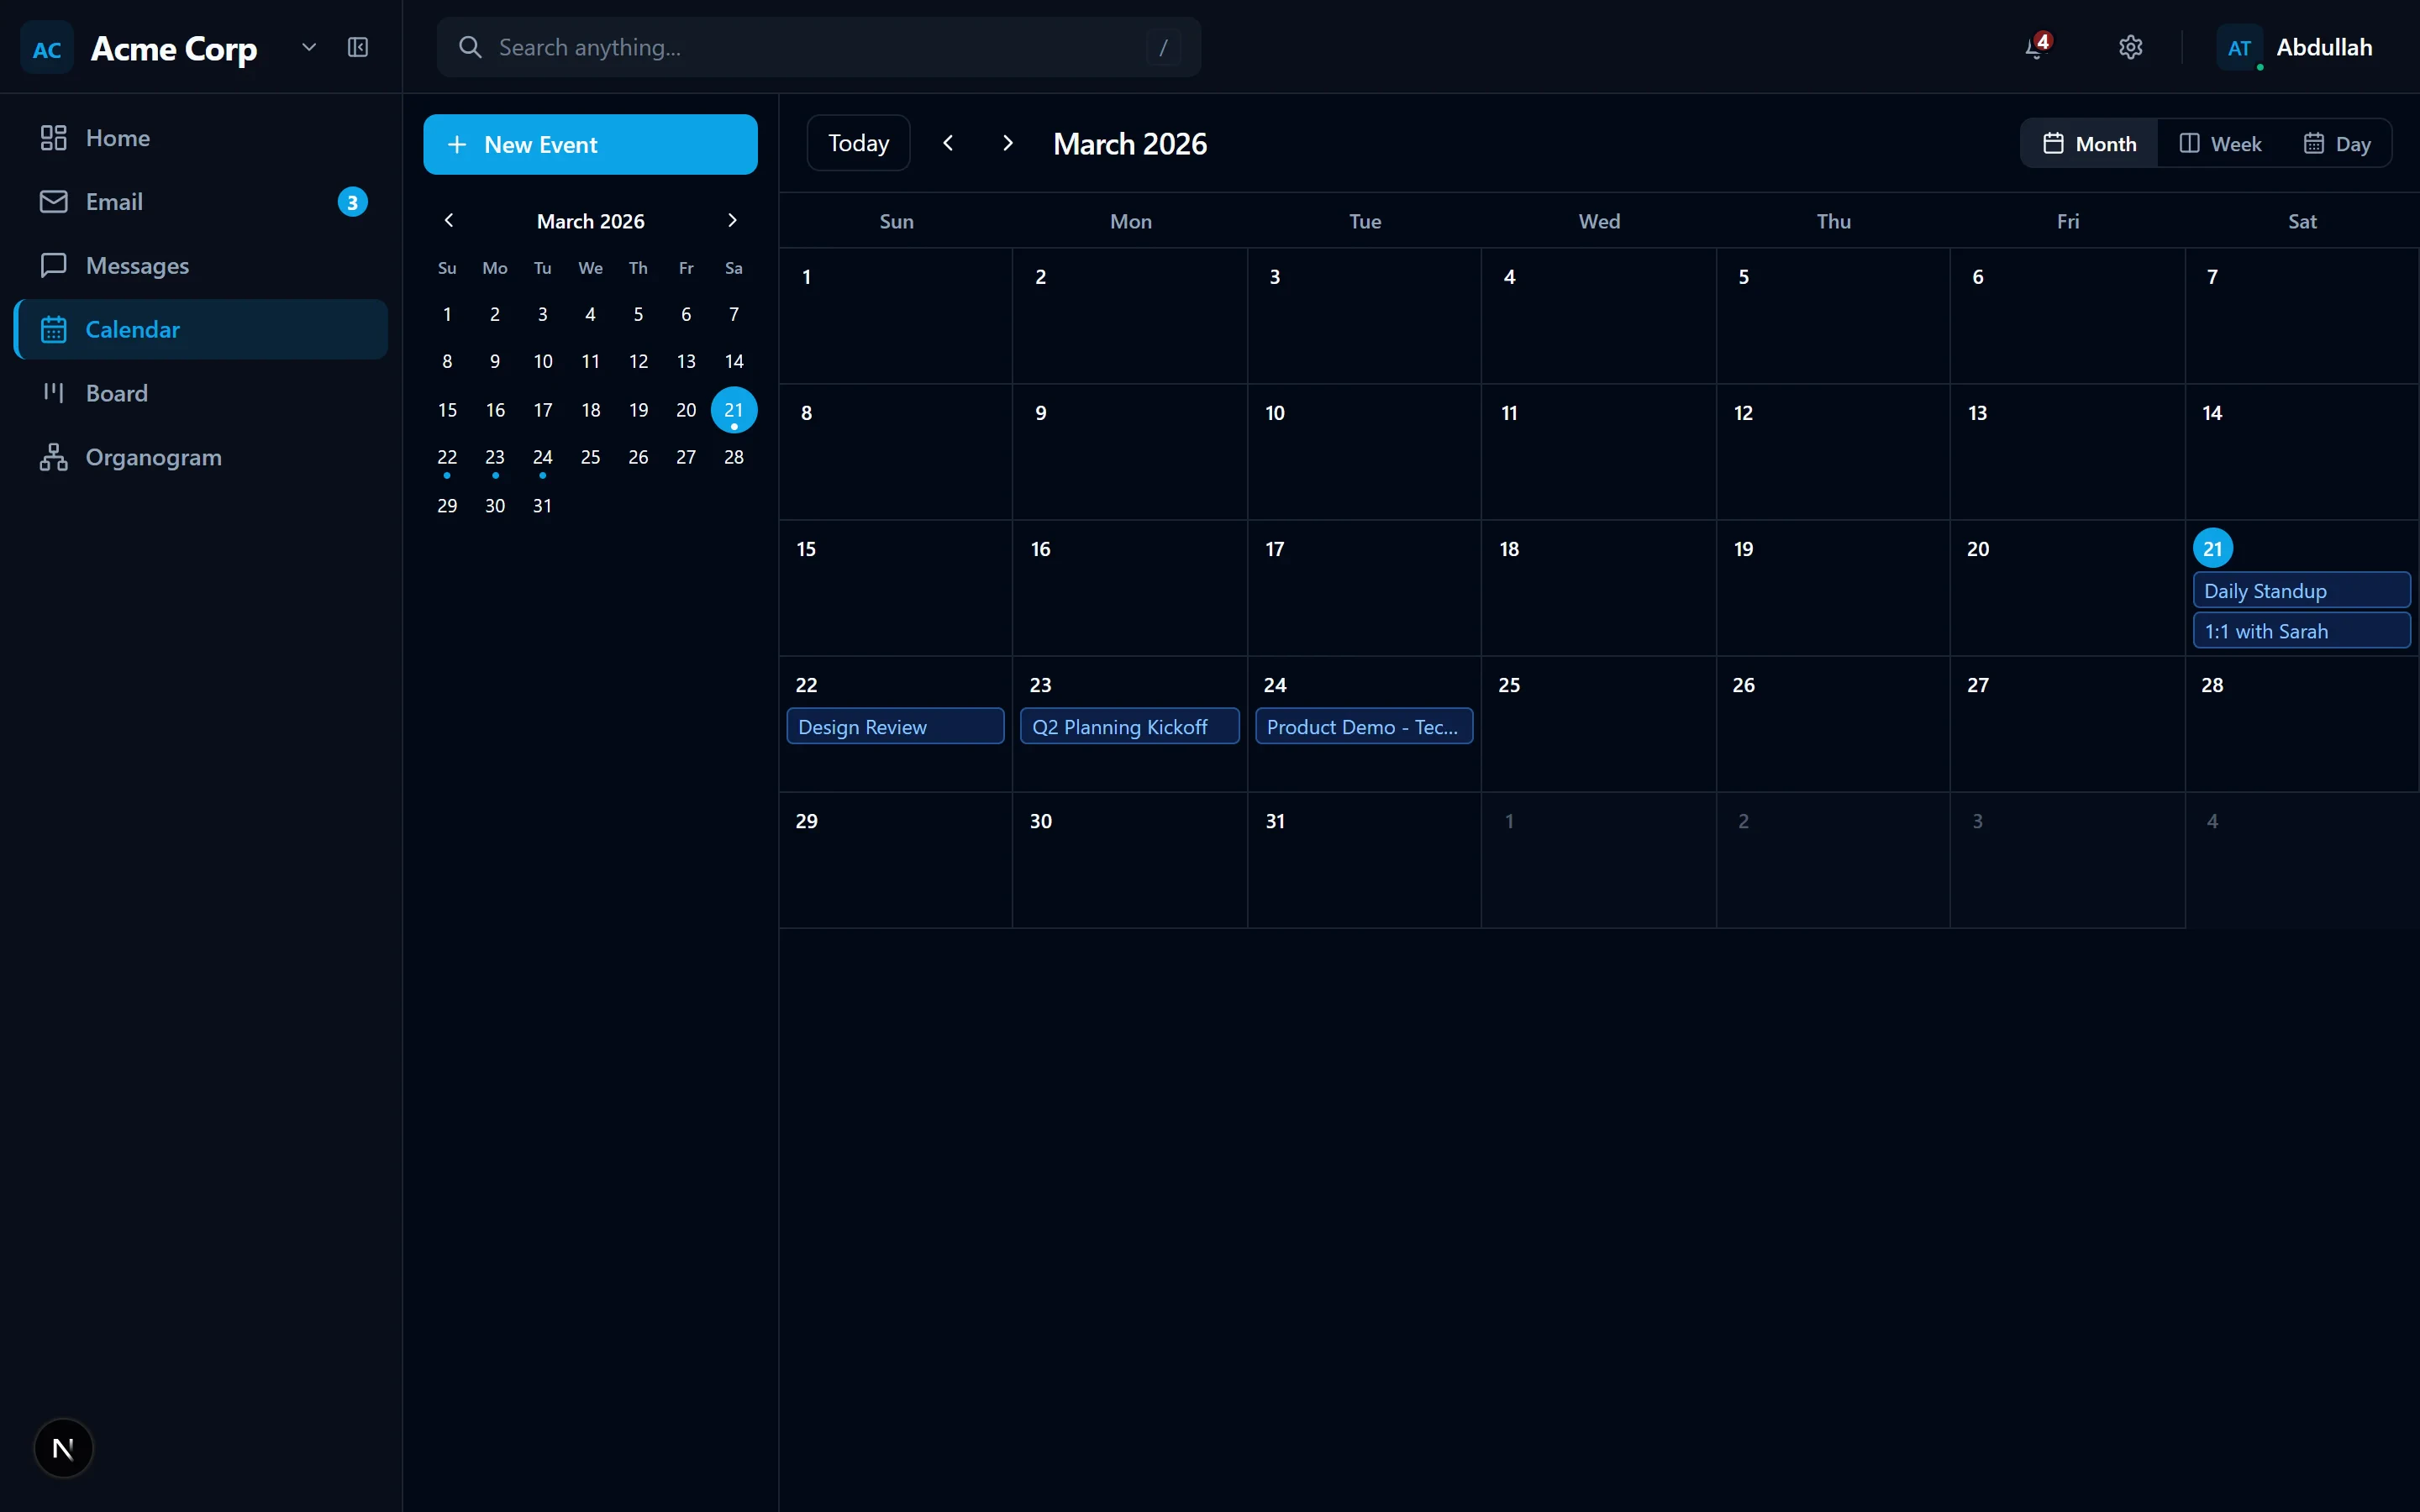2420x1512 pixels.
Task: Open settings via the gear icon
Action: click(2130, 47)
